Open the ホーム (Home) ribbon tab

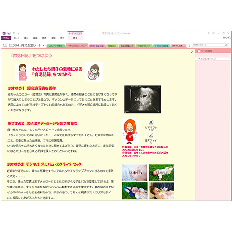[17, 38]
